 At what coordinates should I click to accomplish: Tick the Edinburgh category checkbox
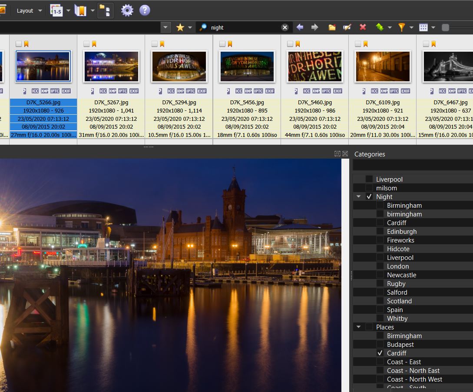pos(380,231)
